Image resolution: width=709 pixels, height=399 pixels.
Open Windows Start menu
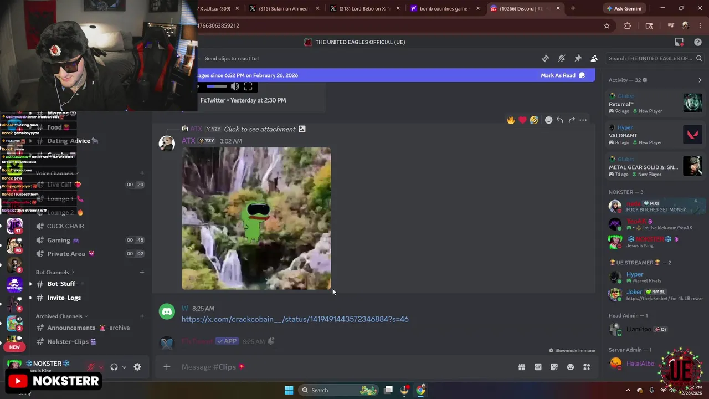[x=289, y=390]
